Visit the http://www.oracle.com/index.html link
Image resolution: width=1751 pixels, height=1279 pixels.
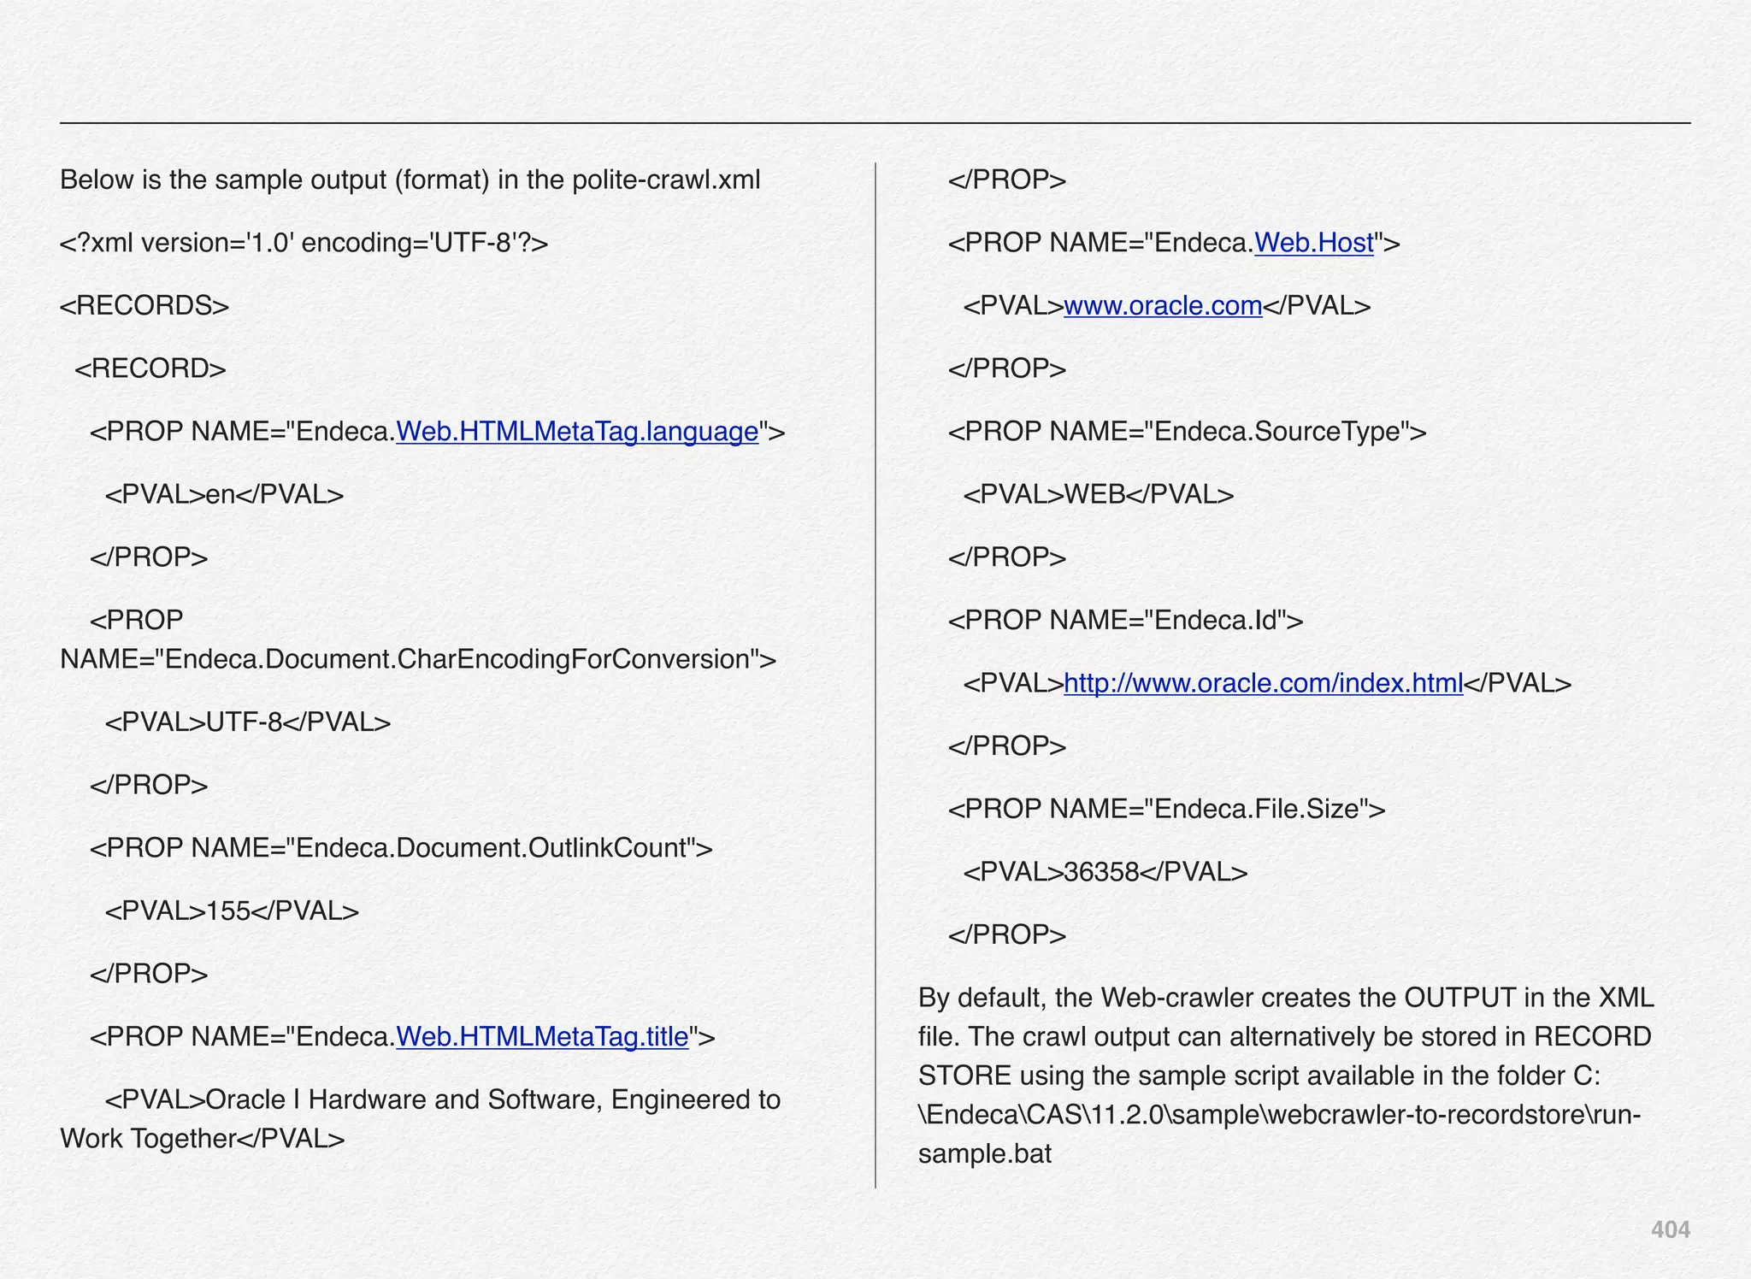(1264, 684)
